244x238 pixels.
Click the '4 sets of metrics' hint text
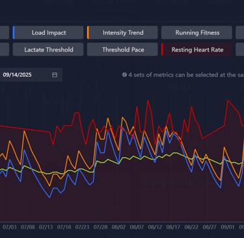click(x=186, y=75)
